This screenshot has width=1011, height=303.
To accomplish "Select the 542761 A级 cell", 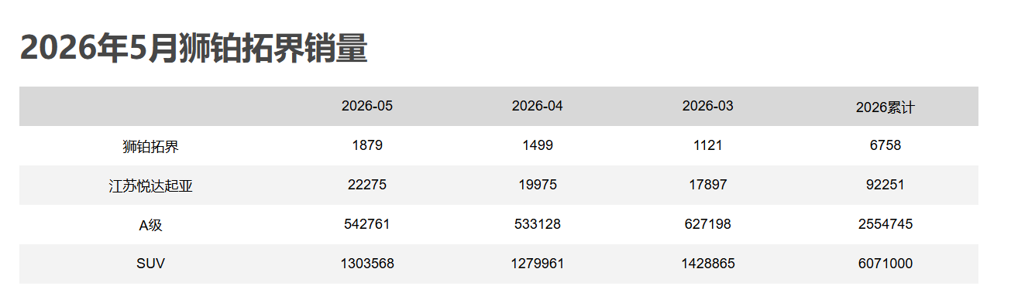I will [367, 224].
